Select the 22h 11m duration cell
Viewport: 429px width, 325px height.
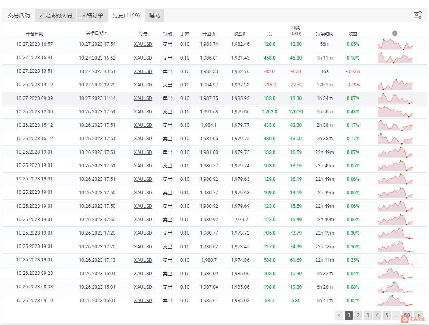(325, 260)
